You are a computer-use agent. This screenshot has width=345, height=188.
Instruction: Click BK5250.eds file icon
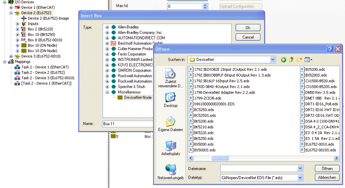coord(191,138)
